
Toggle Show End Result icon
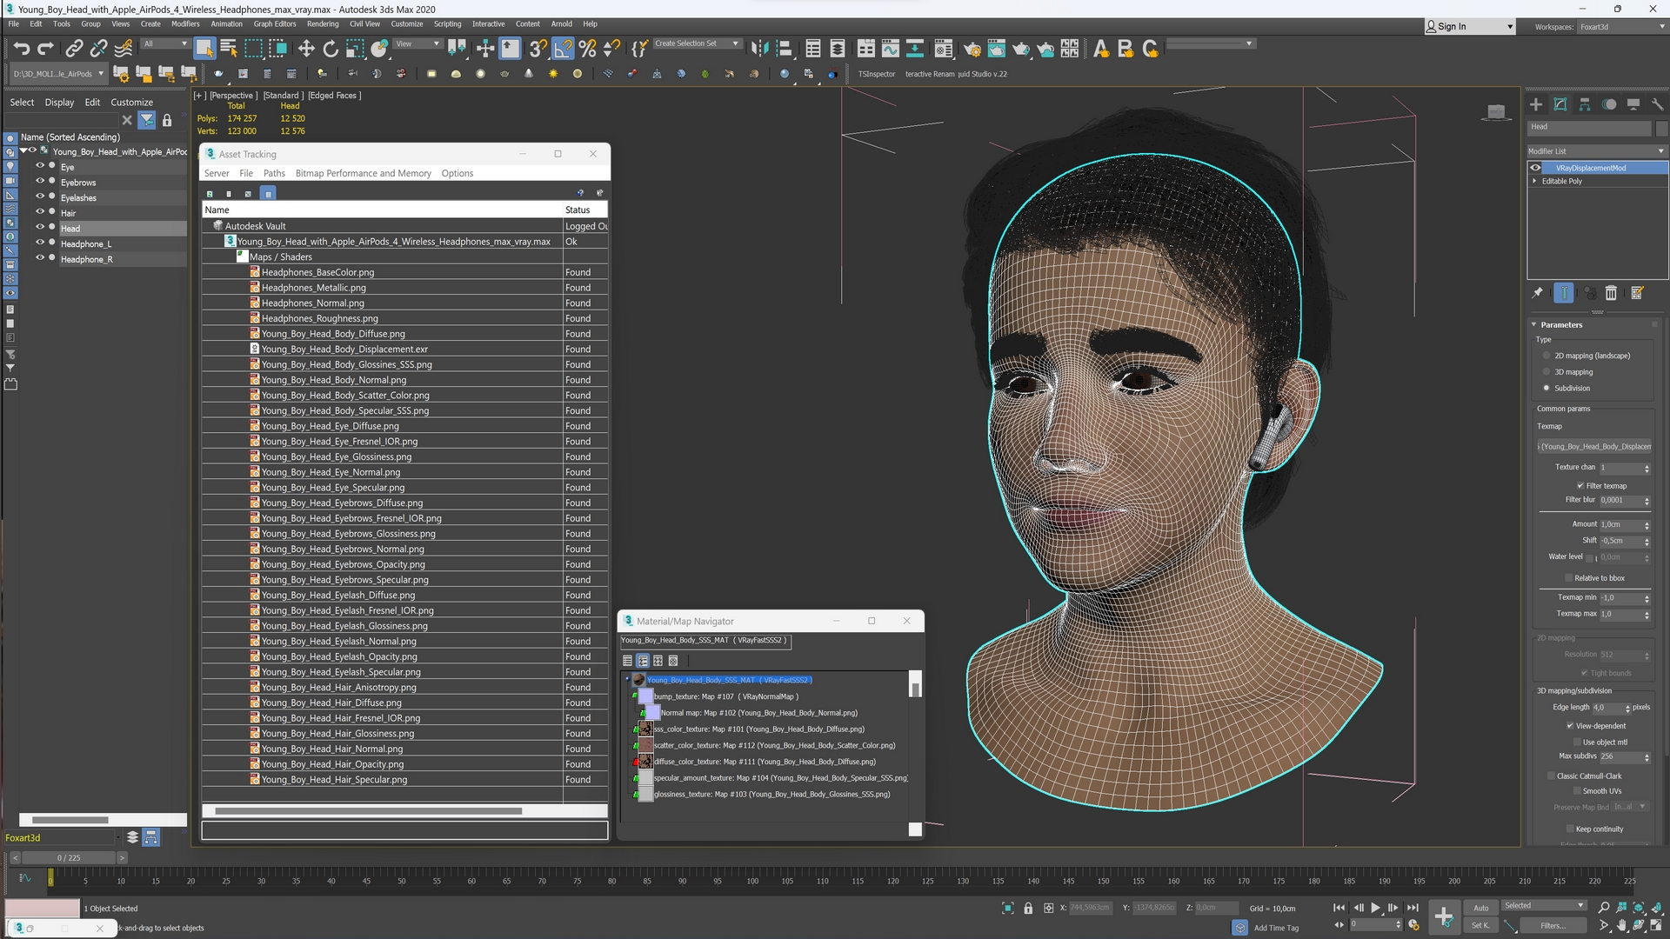coord(1564,293)
